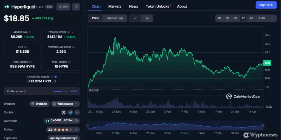The height and width of the screenshot is (140, 281).
Task: Open the Chart tab
Action: coord(96,7)
